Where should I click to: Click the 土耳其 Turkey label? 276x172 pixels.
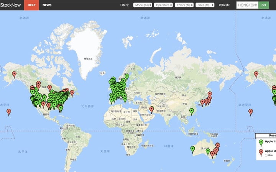point(138,103)
